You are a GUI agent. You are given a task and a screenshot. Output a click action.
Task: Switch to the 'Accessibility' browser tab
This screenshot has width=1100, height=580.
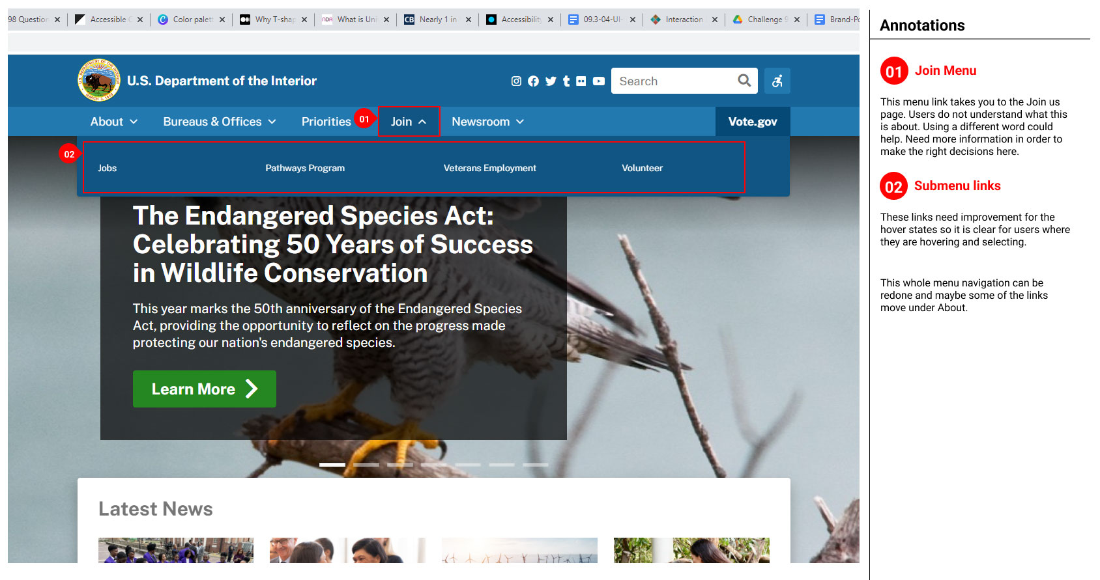click(x=519, y=20)
